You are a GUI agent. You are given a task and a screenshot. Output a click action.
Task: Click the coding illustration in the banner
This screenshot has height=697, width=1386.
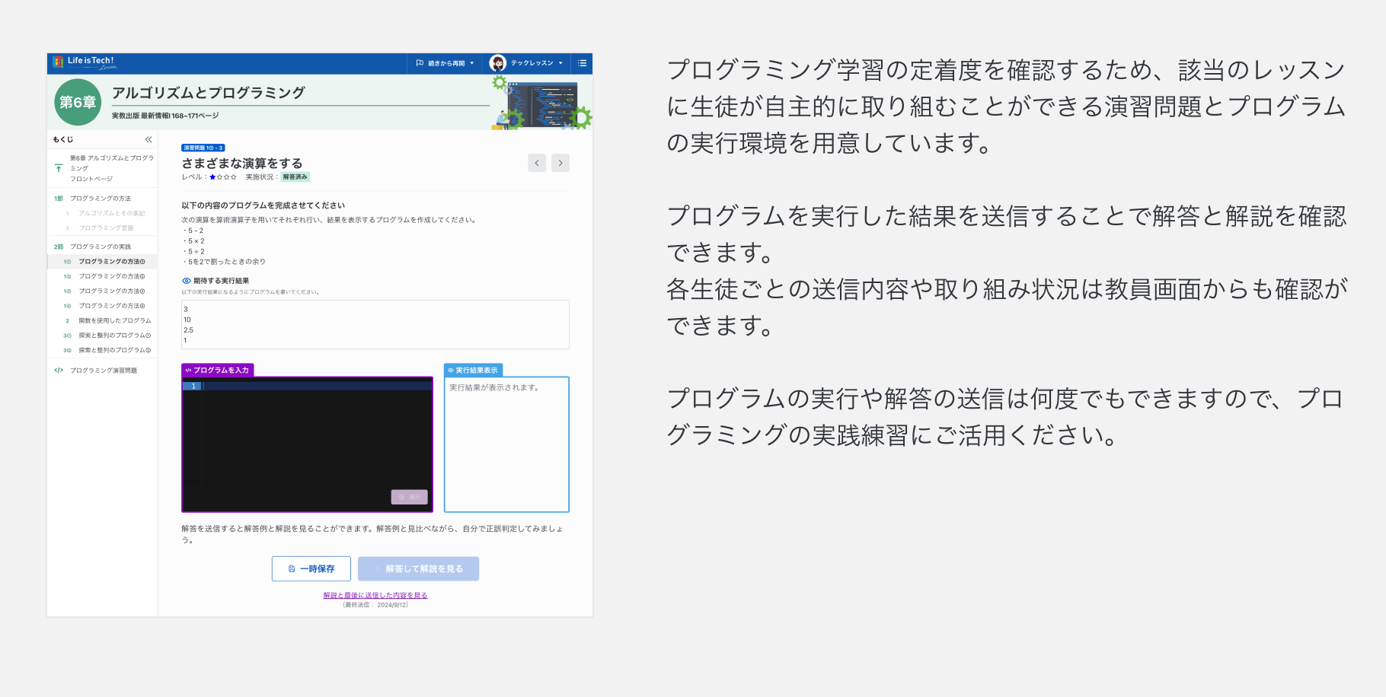click(542, 103)
